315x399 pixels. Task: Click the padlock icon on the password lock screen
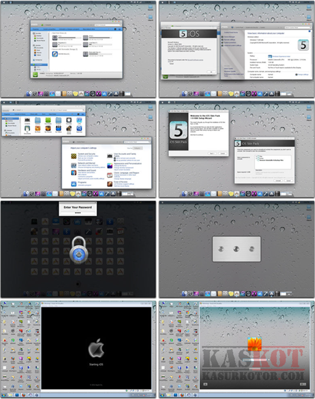point(79,249)
